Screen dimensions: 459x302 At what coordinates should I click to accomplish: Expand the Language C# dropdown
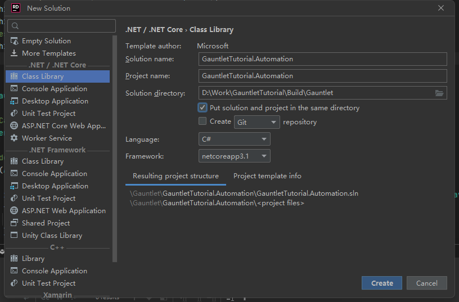(x=235, y=139)
